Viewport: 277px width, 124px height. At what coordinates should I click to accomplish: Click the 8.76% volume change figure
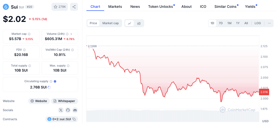69,39
